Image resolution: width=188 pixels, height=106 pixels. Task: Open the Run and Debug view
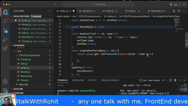5,39
